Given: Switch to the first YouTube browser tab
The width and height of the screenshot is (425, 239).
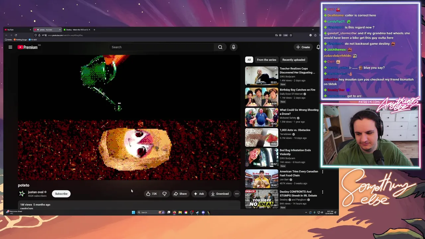Looking at the screenshot, I should [x=17, y=30].
